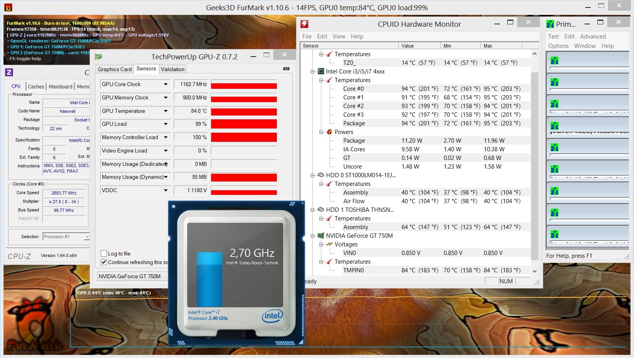The height and width of the screenshot is (358, 634).
Task: Click the Powers flame icon in HWMonitor
Action: (x=330, y=132)
